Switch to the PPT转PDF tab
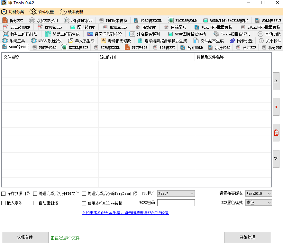The image size is (283, 252). 136,48
